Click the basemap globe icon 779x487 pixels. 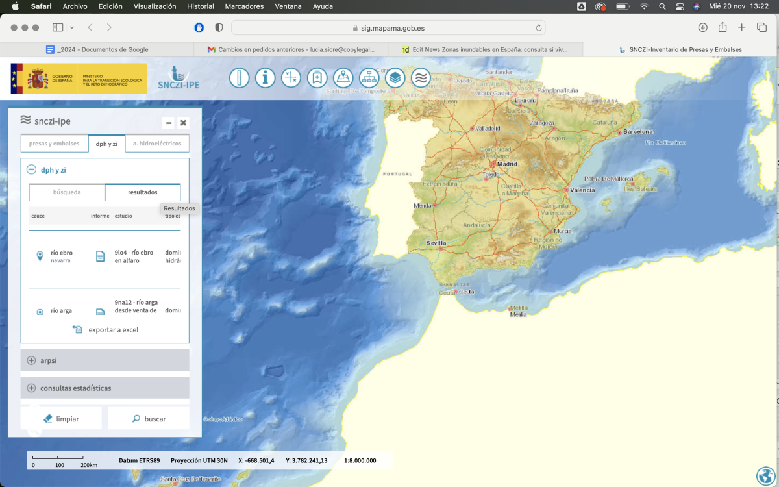765,475
